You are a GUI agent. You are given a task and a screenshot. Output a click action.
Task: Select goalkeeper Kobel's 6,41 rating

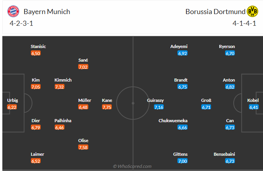(253, 107)
